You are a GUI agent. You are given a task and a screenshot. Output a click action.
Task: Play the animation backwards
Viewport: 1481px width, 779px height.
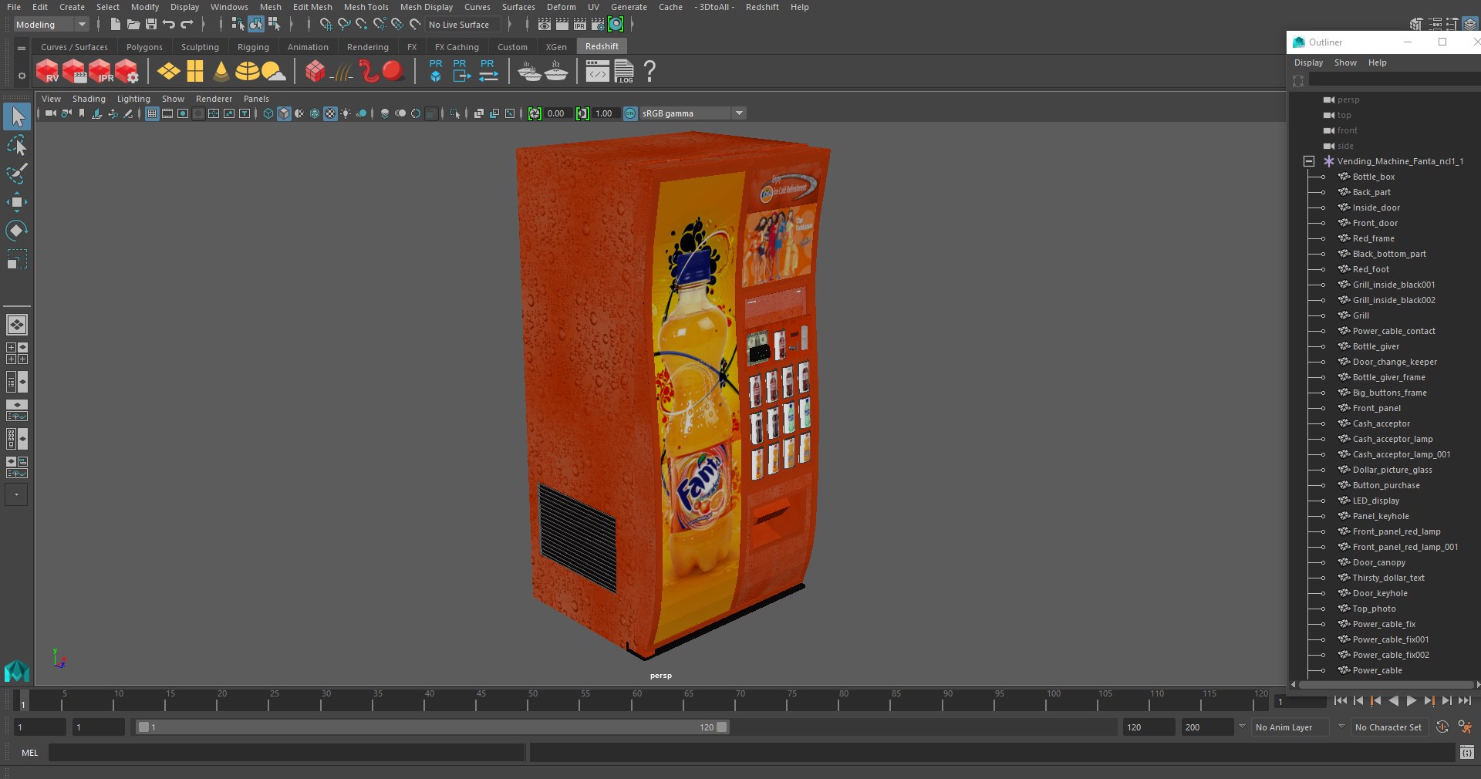point(1393,701)
